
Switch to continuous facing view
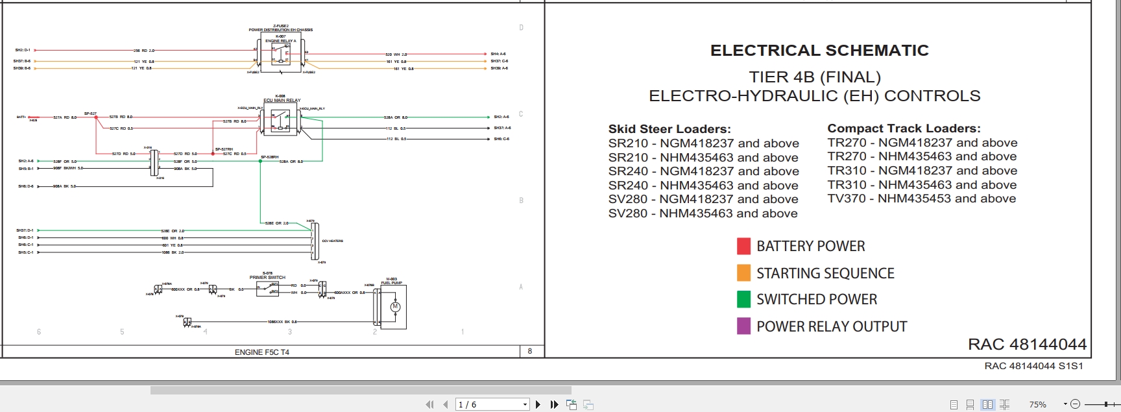pos(1004,405)
